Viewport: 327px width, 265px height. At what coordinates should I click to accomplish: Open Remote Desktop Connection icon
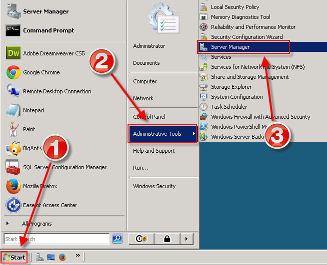[x=13, y=90]
